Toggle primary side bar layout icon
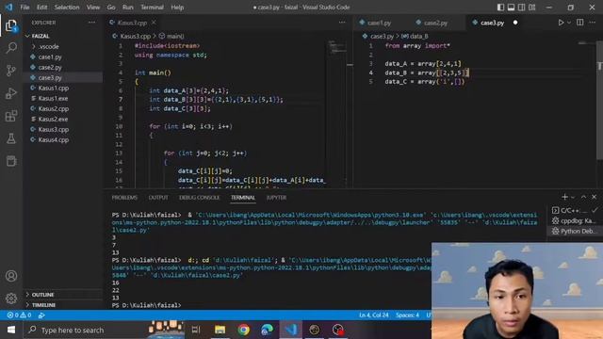 click(x=500, y=8)
